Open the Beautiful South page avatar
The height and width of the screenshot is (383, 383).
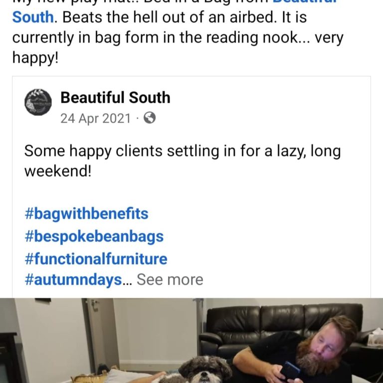38,102
